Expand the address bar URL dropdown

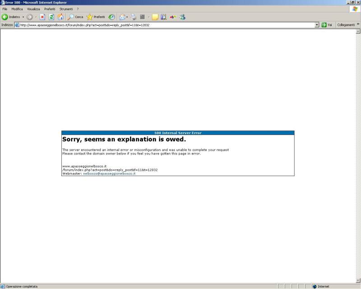point(317,25)
